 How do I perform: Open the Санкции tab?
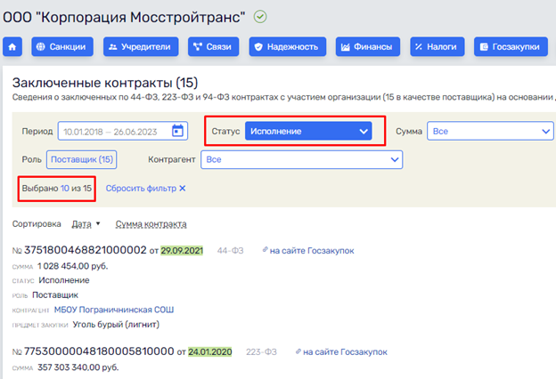click(62, 47)
